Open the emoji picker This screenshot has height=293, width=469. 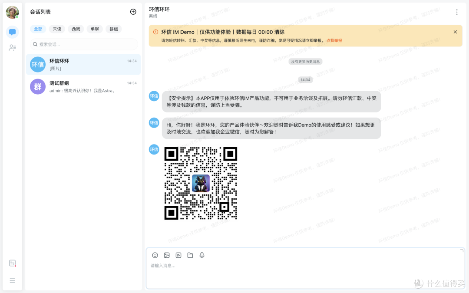click(155, 255)
